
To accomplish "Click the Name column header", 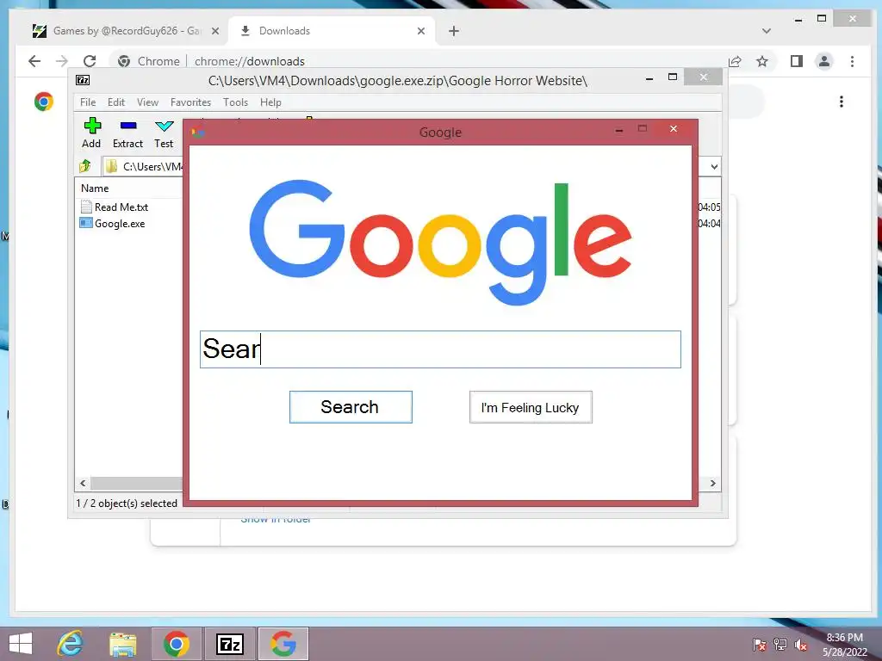I will click(x=95, y=188).
